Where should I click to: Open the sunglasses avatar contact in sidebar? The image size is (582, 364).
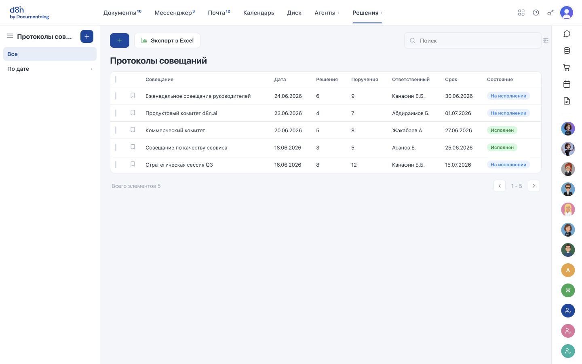[x=568, y=189]
